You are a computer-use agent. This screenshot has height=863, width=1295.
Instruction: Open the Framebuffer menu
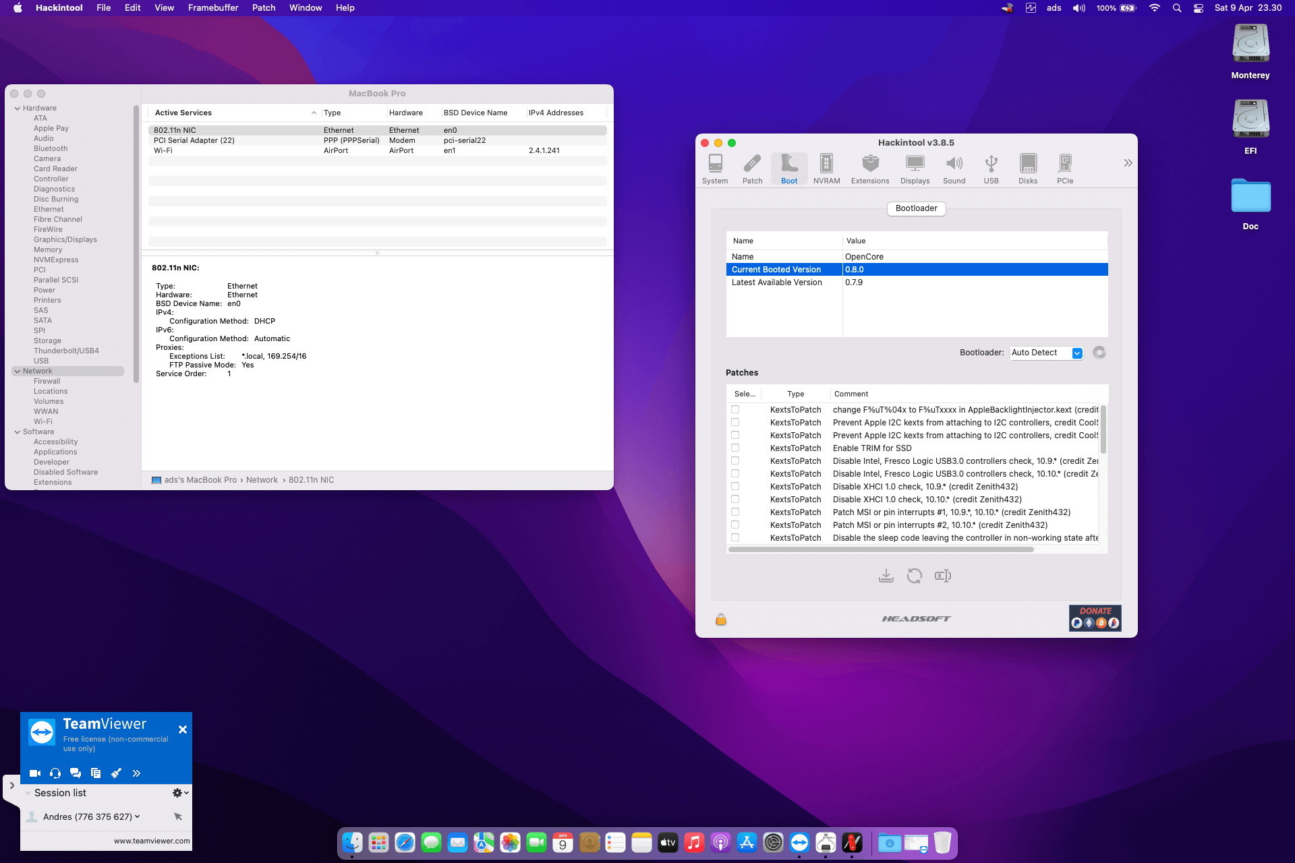[x=212, y=8]
